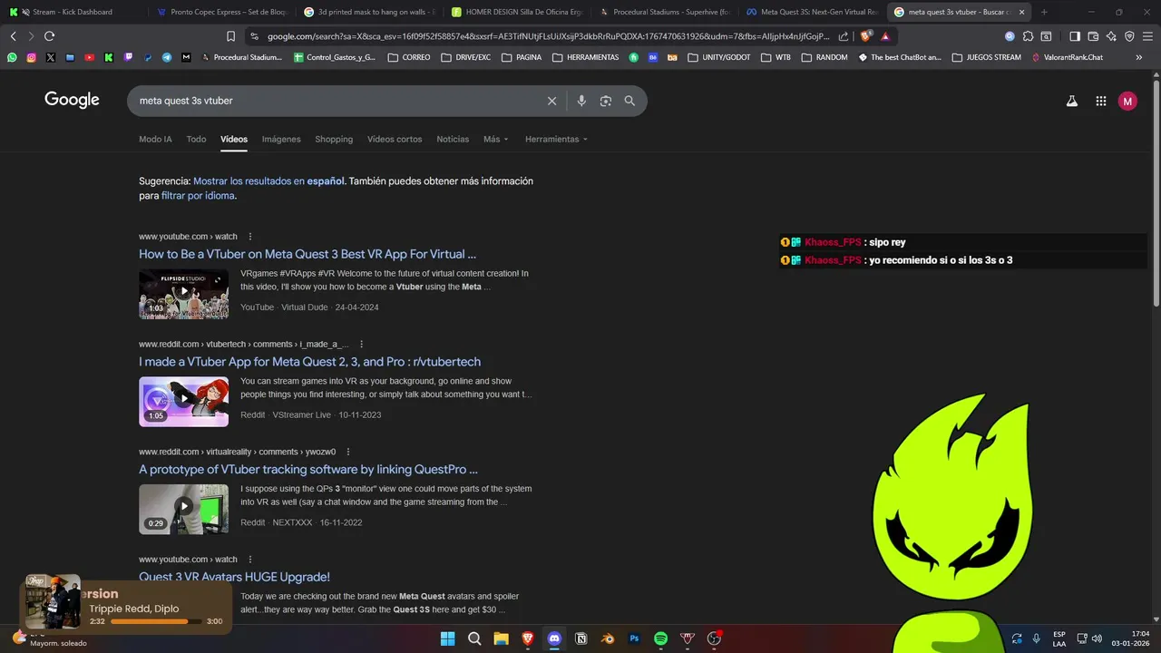
Task: Open the Instagram bookmark icon
Action: [31, 57]
